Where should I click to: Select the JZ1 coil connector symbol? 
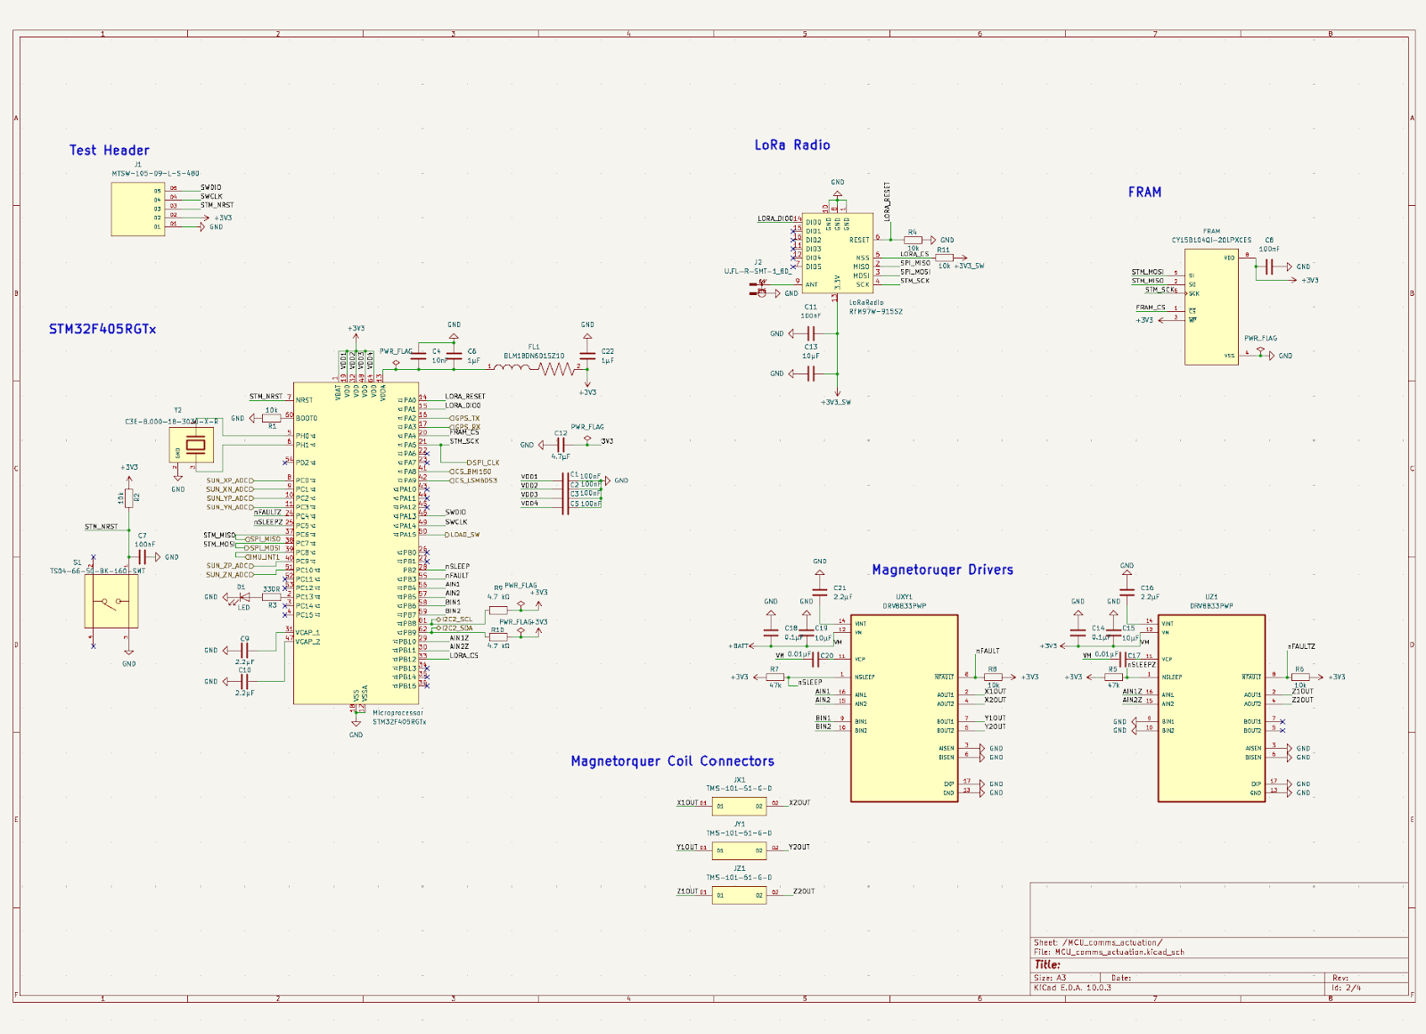point(739,894)
